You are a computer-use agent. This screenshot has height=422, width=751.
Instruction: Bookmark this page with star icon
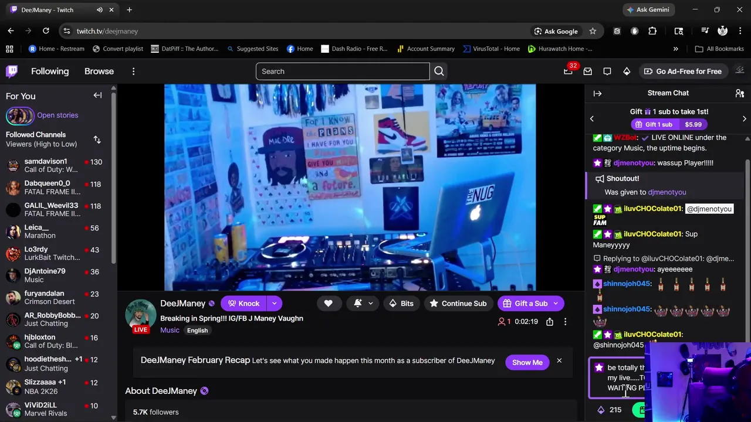(x=593, y=31)
